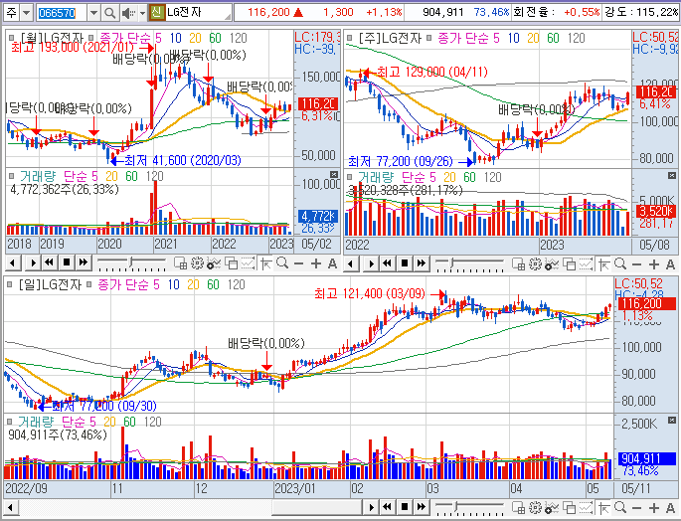Close the weekly volume panel with its X
681x521 pixels.
point(671,176)
